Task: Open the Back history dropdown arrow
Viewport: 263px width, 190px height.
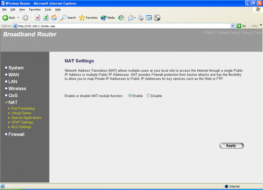Action: coord(18,18)
